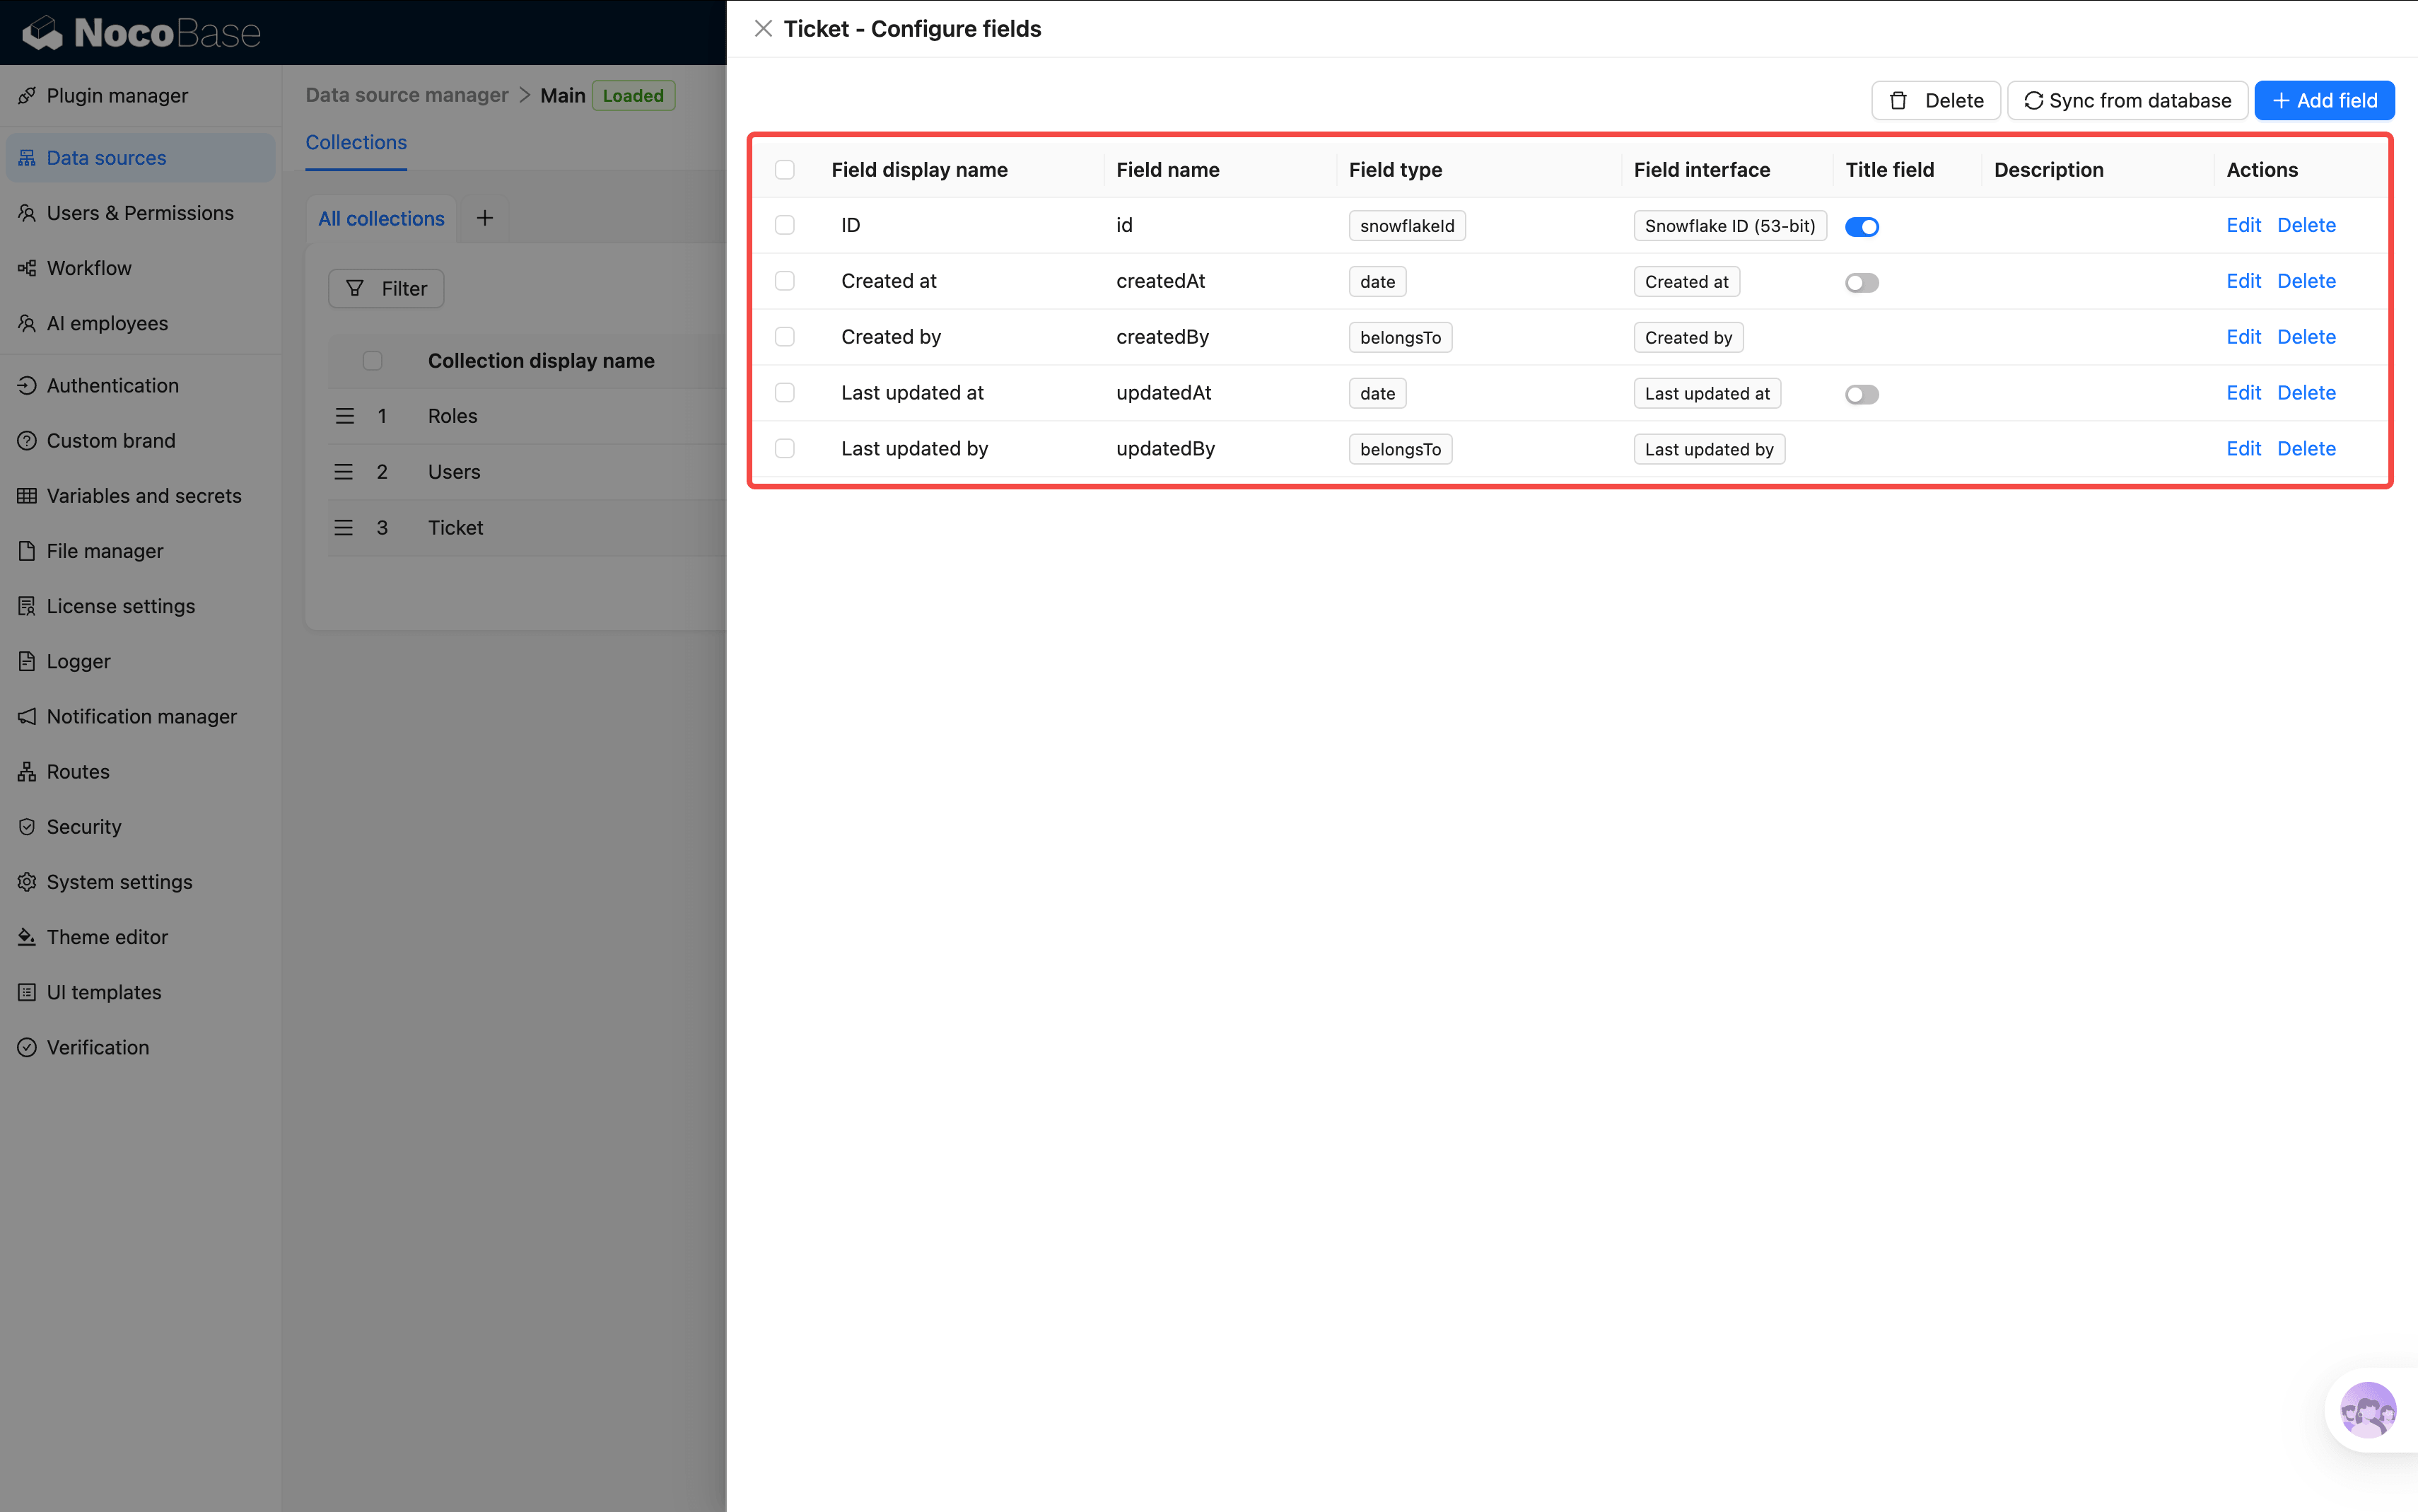Enable title field for Created at
This screenshot has height=1512, width=2418.
[1862, 283]
